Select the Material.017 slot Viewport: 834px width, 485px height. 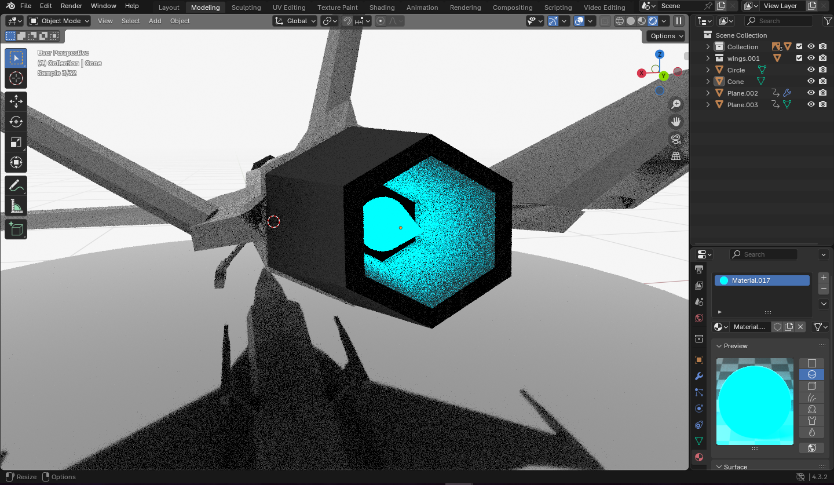tap(762, 280)
